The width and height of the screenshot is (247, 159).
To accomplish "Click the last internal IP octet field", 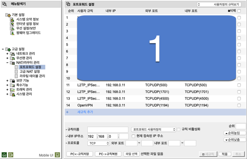I will 123,136.
